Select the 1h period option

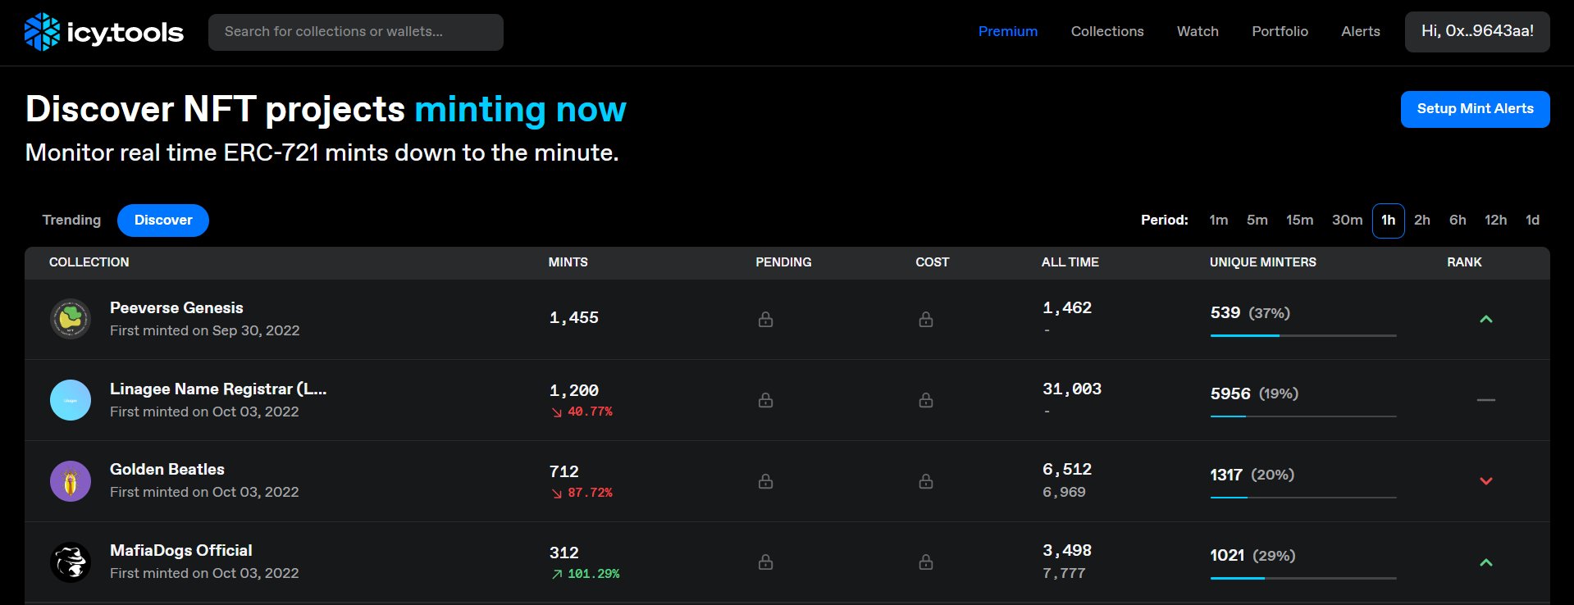tap(1388, 221)
